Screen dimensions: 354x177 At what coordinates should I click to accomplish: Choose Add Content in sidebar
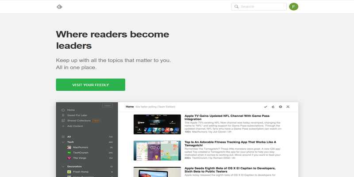[75, 126]
